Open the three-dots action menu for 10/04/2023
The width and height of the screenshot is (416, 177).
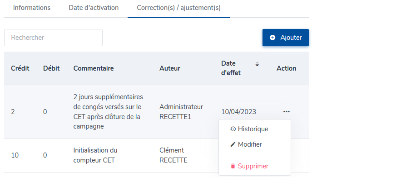286,112
